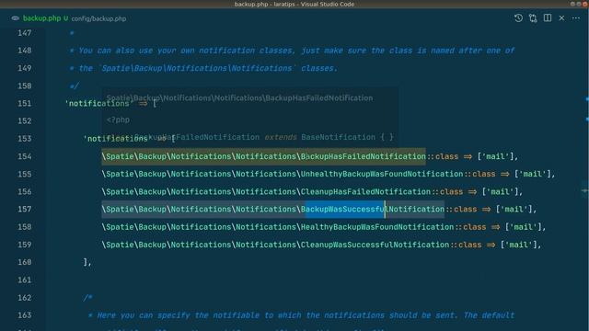Viewport: 589px width, 331px height.
Task: Click the hover tooltip class path text
Action: tap(239, 98)
